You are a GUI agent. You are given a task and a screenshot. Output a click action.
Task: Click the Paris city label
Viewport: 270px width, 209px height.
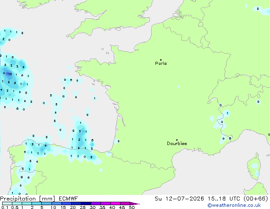161,64
